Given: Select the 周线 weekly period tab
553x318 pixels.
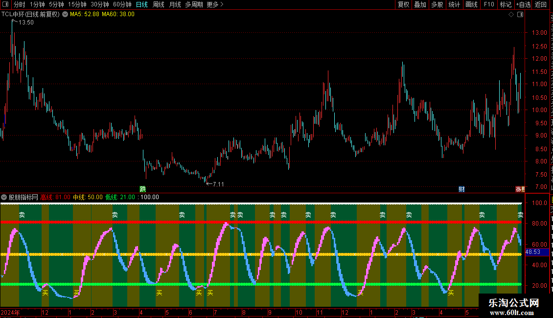Looking at the screenshot, I should click(159, 4).
